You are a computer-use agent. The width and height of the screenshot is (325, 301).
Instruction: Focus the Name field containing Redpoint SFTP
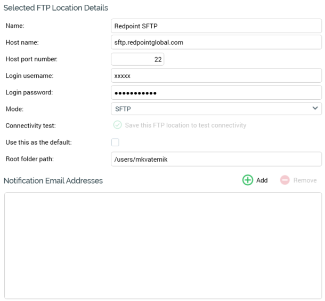tap(216, 26)
